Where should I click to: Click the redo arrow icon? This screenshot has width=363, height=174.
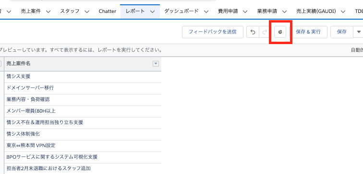(x=265, y=32)
